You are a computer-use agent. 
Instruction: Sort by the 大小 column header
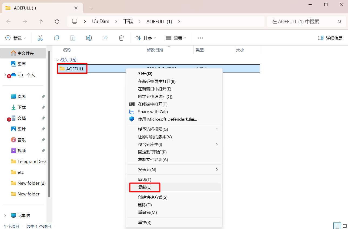click(x=240, y=50)
